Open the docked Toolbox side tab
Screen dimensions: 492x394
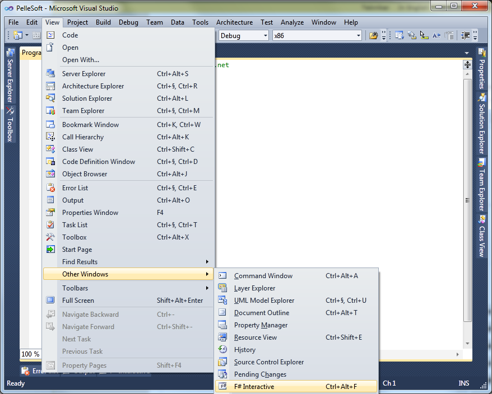coord(10,124)
